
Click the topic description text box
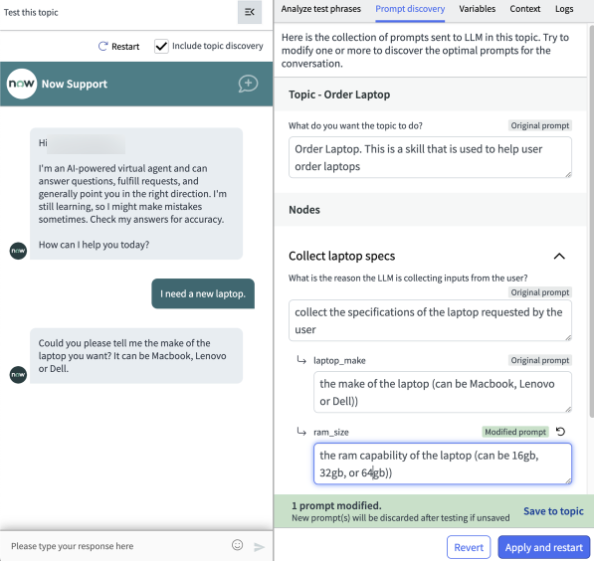[x=430, y=157]
